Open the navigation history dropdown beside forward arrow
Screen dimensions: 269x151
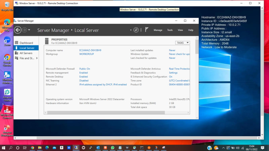29,30
